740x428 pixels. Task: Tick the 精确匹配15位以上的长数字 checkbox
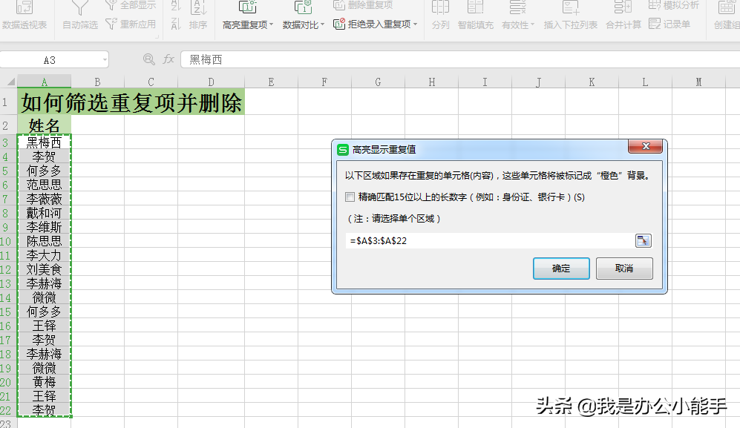[x=350, y=197]
